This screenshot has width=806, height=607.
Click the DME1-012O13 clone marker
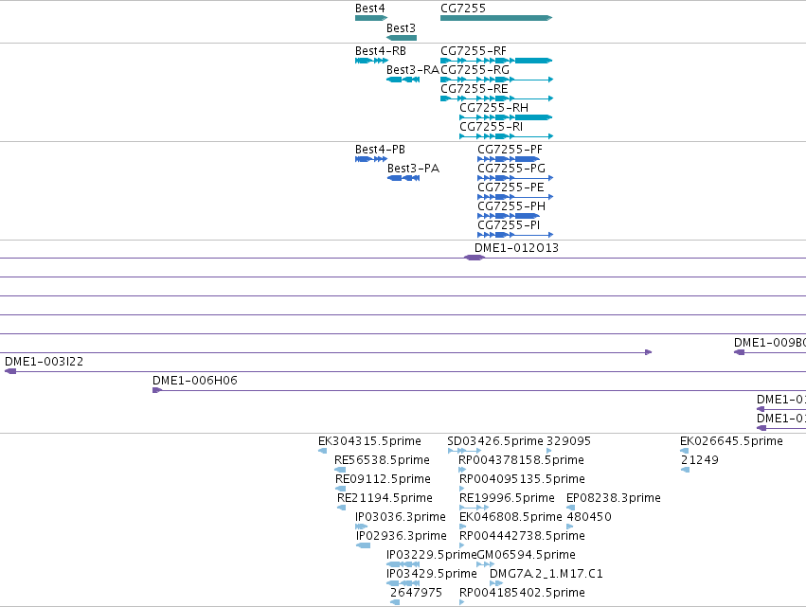(x=475, y=258)
